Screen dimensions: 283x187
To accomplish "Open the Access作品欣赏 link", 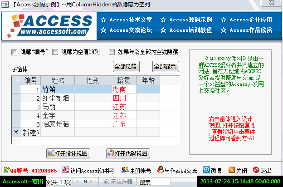I will point(251,30).
